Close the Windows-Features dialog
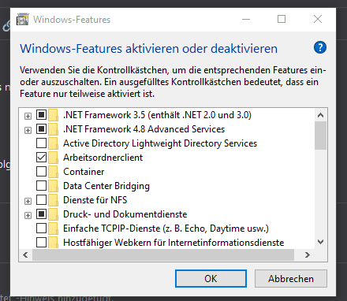 click(318, 19)
